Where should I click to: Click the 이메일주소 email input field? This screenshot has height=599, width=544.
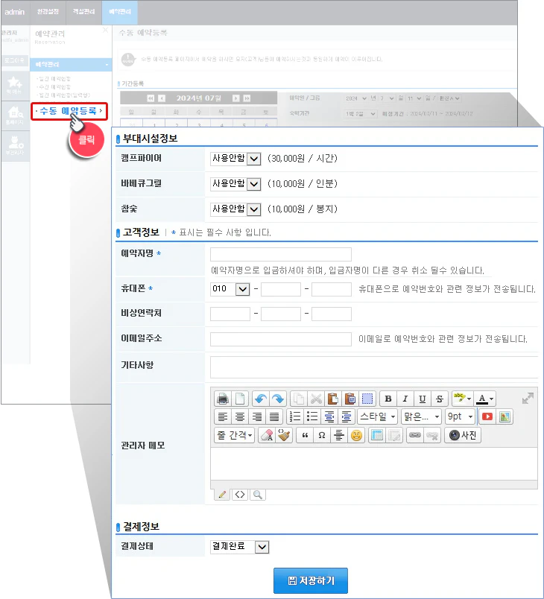point(281,339)
